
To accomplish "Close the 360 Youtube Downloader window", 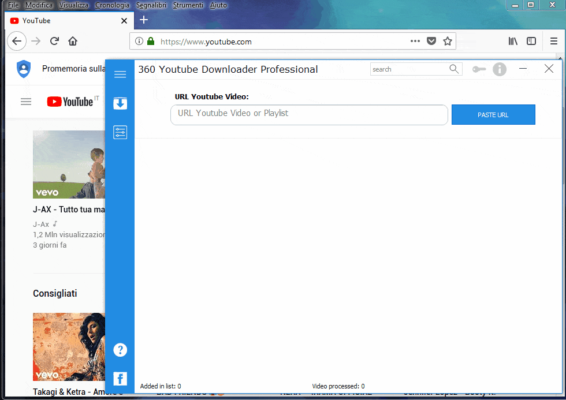I will [x=549, y=68].
